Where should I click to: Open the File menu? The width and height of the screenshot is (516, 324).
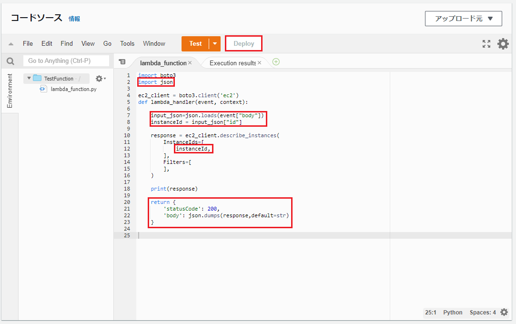[28, 43]
